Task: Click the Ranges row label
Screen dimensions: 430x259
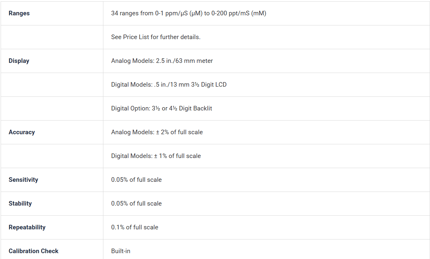Action: tap(19, 13)
